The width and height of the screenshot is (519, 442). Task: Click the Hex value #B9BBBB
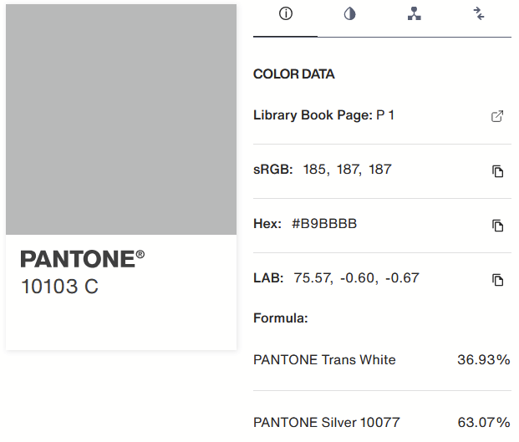324,224
